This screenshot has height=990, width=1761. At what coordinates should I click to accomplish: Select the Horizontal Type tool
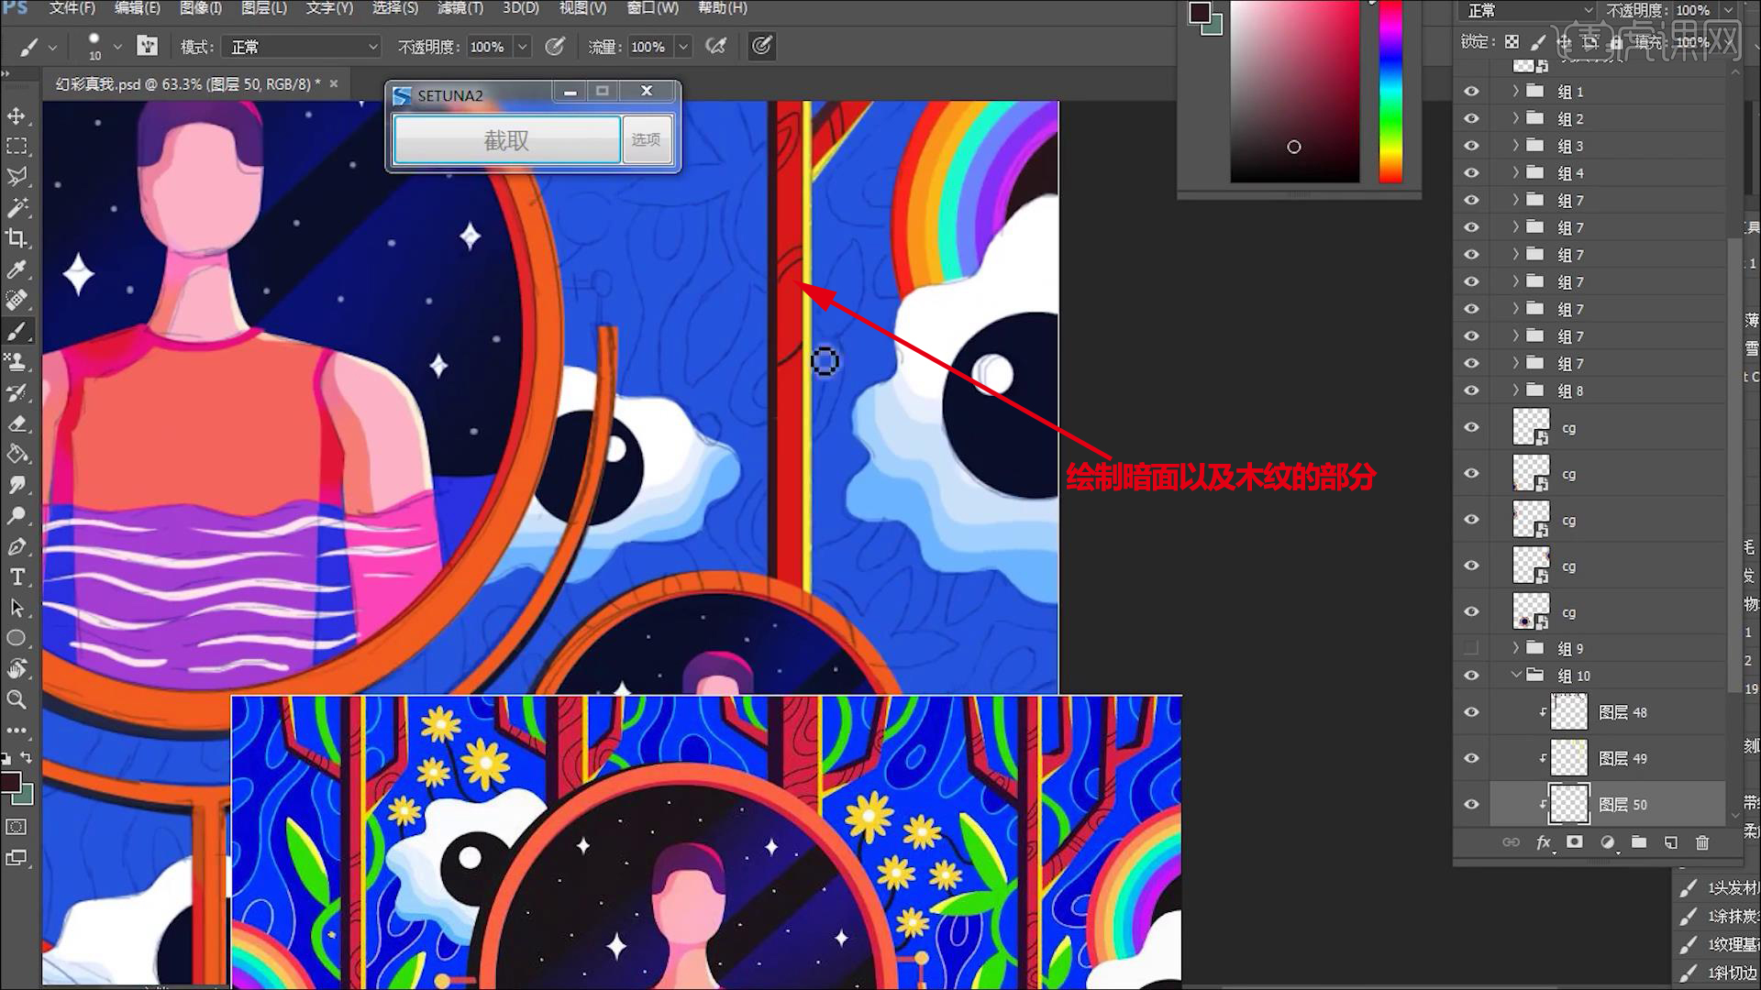(x=17, y=577)
